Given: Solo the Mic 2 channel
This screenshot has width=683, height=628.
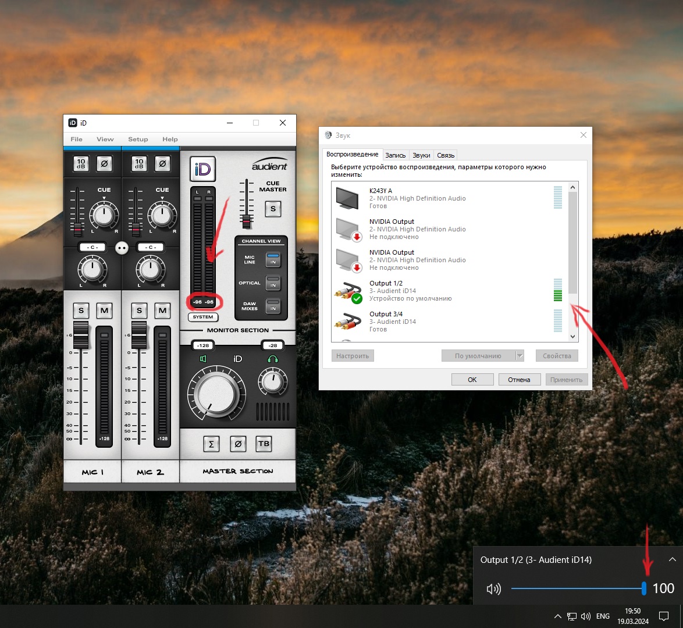Looking at the screenshot, I should pyautogui.click(x=139, y=311).
